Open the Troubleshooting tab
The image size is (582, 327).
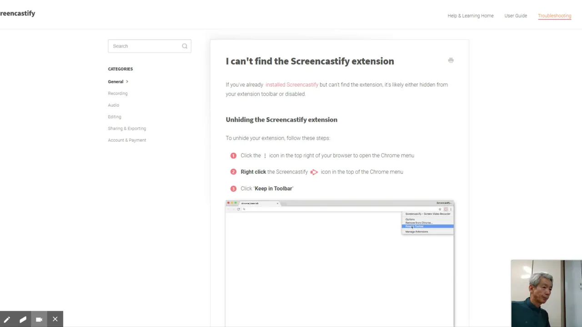tap(554, 15)
